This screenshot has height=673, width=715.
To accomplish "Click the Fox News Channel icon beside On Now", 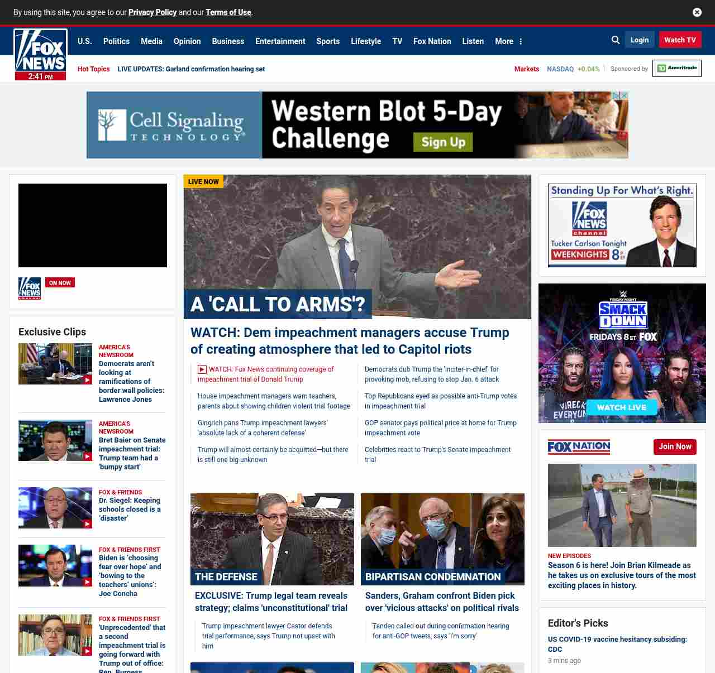I will click(30, 289).
